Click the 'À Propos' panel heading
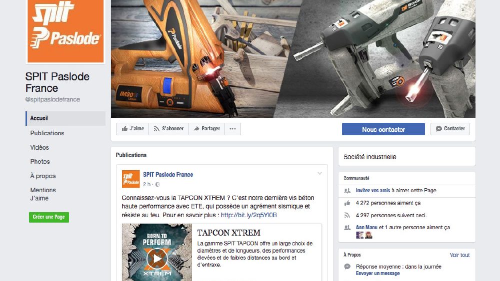500x281 pixels. [x=352, y=255]
